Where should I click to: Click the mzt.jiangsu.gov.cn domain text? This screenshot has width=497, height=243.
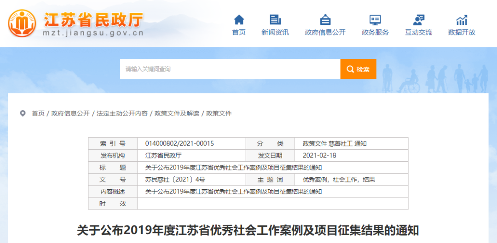click(x=93, y=33)
